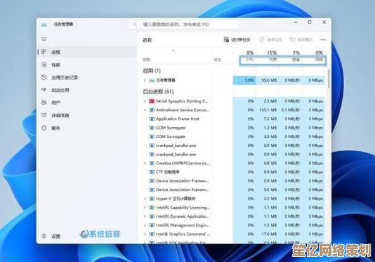
Task: Click the process list vertical scrollbar
Action: (329, 78)
